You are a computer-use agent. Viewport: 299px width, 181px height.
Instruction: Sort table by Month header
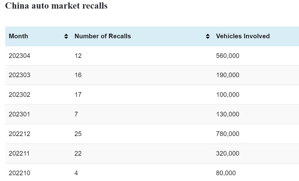coord(18,36)
